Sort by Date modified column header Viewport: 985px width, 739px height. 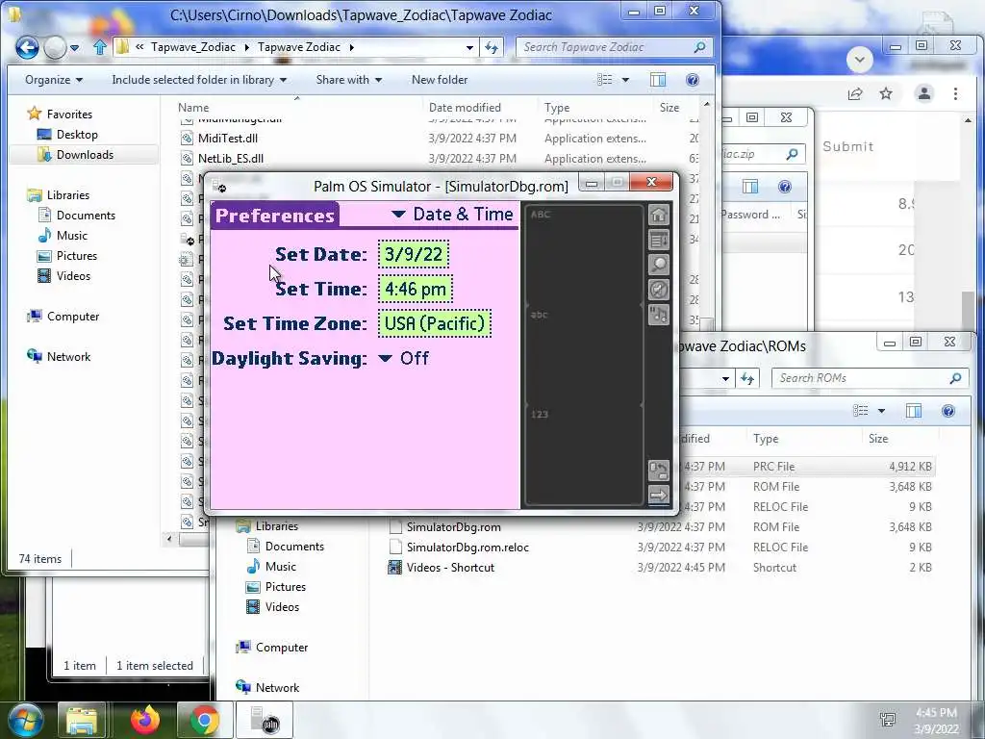465,108
